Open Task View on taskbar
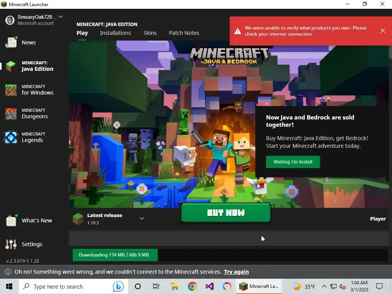Viewport: 392px width, 294px height. pyautogui.click(x=156, y=286)
